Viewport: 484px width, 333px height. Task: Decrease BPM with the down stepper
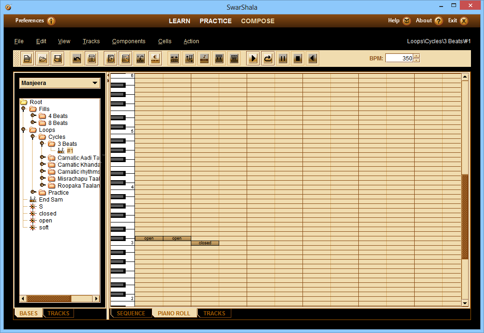point(417,60)
